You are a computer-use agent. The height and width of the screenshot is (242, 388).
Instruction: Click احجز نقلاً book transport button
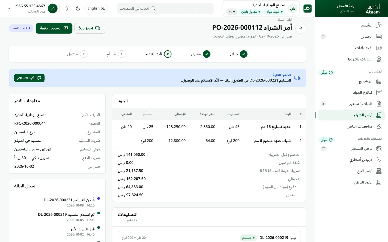click(90, 28)
